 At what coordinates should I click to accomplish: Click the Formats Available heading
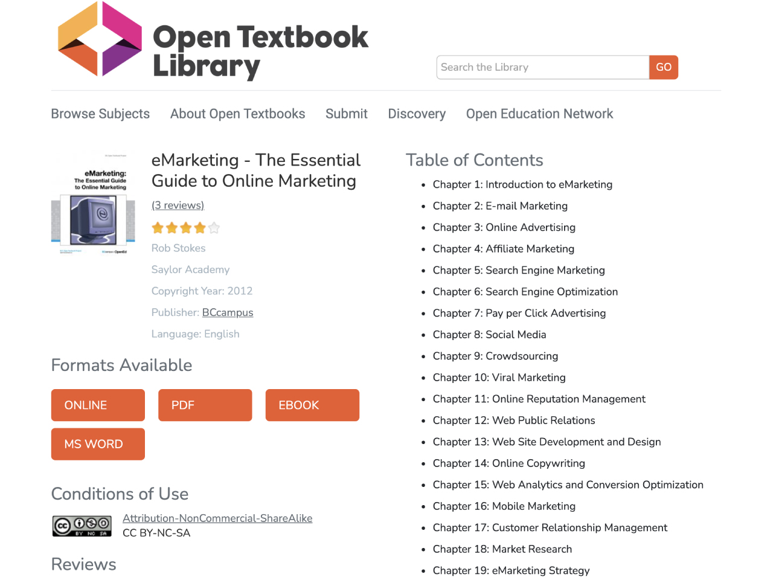coord(121,365)
